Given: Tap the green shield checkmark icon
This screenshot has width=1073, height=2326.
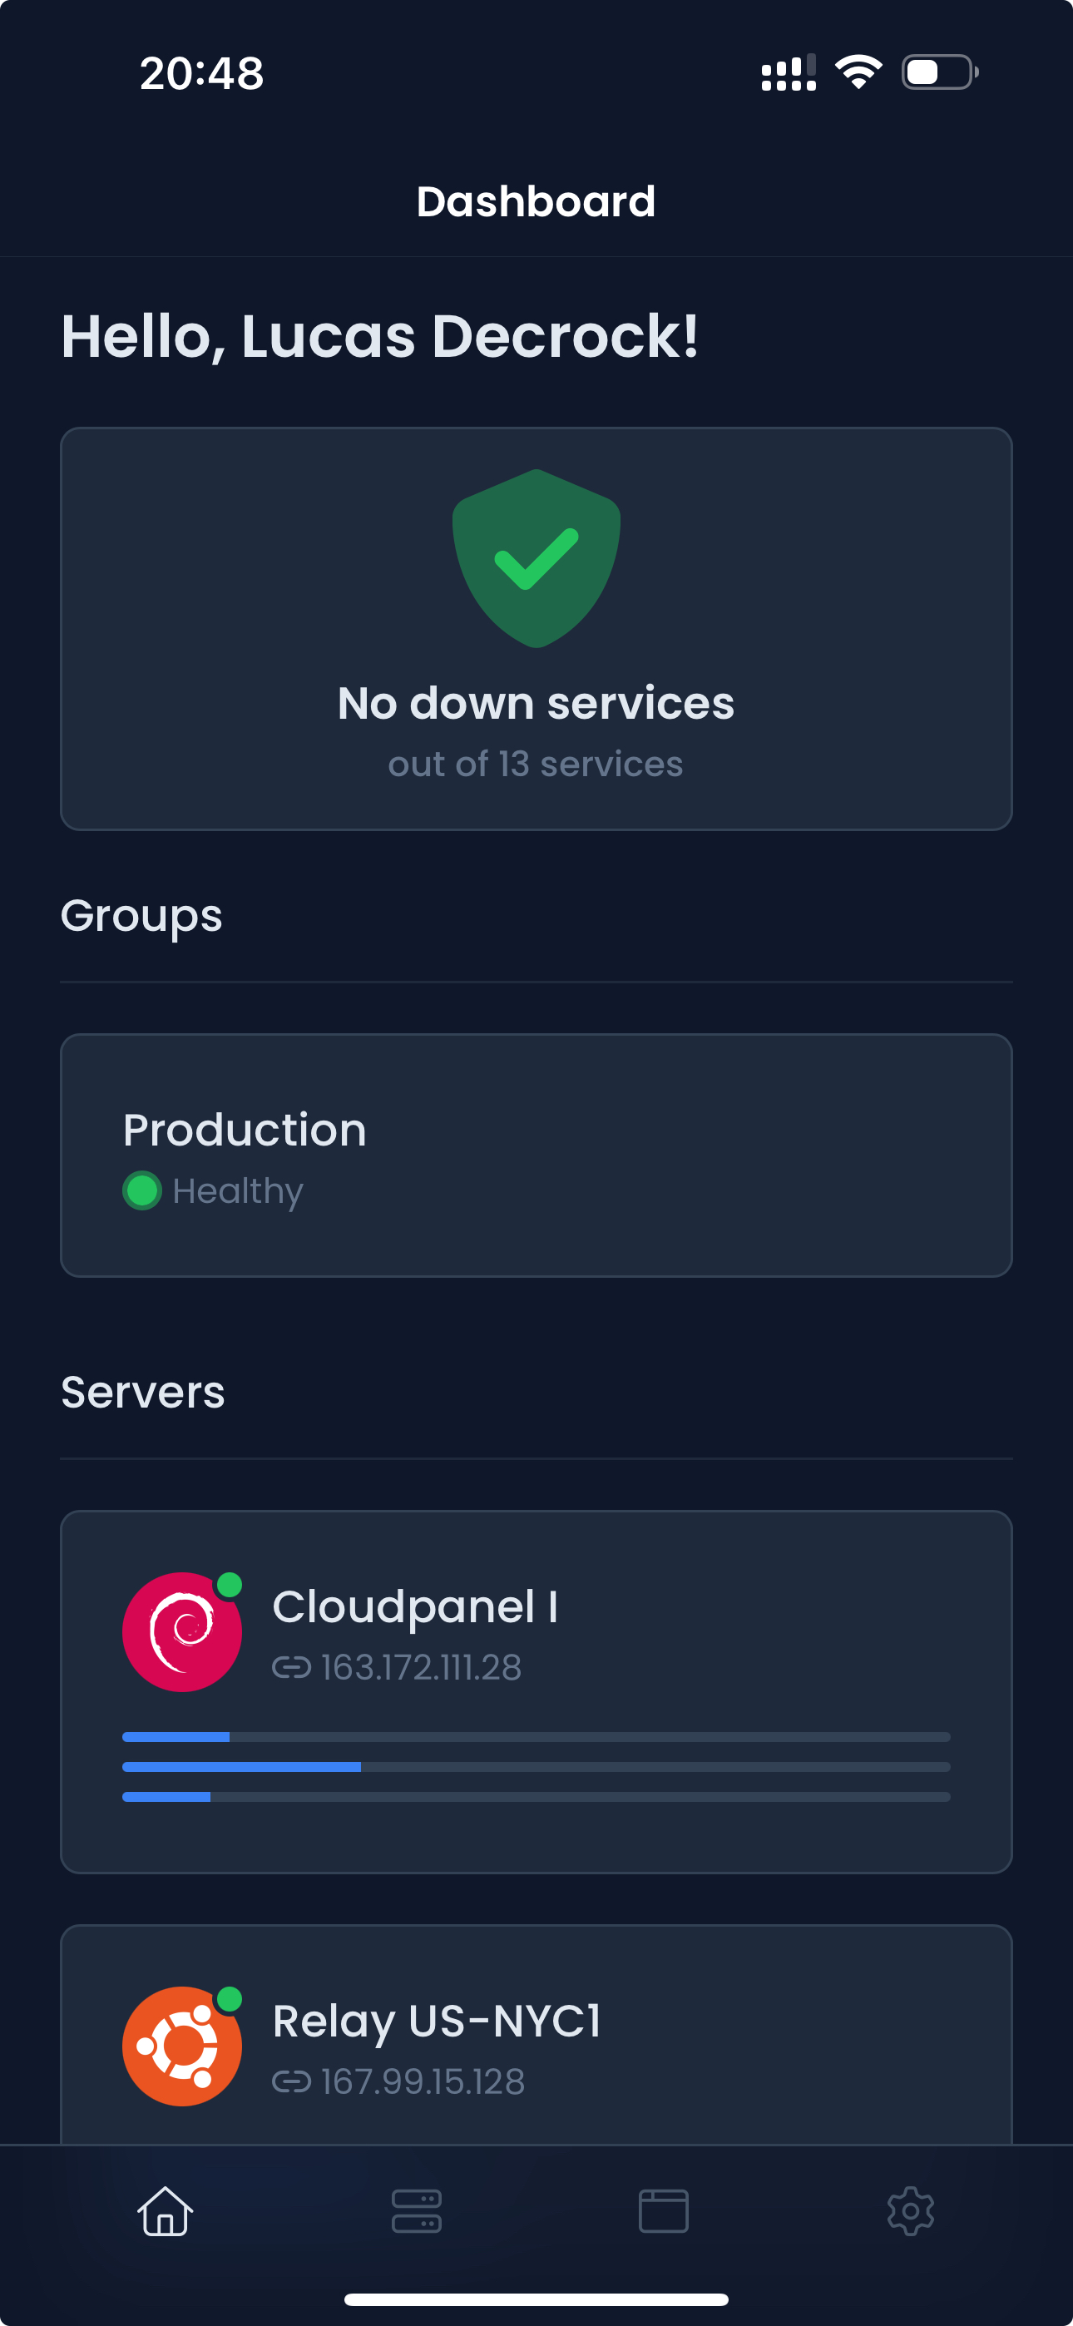Looking at the screenshot, I should click(536, 558).
